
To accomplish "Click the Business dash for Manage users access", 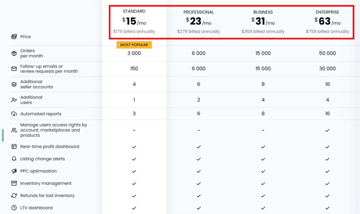I will 263,130.
